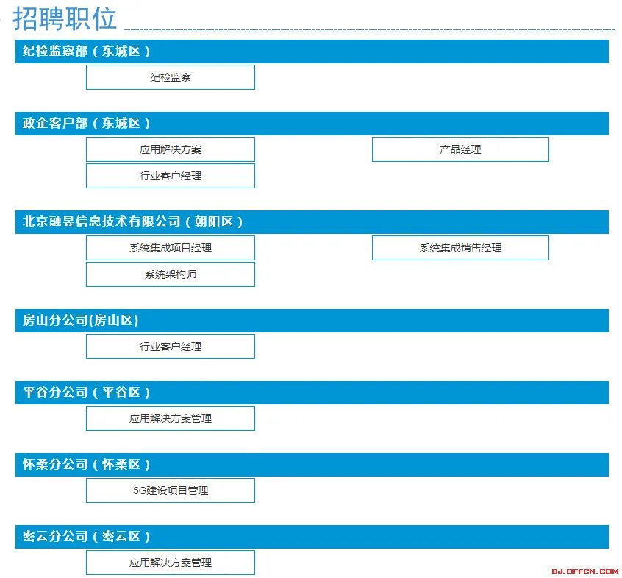Click the 系统架构师 position button

point(170,274)
